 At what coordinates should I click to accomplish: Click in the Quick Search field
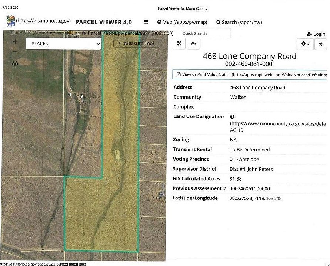(204, 33)
